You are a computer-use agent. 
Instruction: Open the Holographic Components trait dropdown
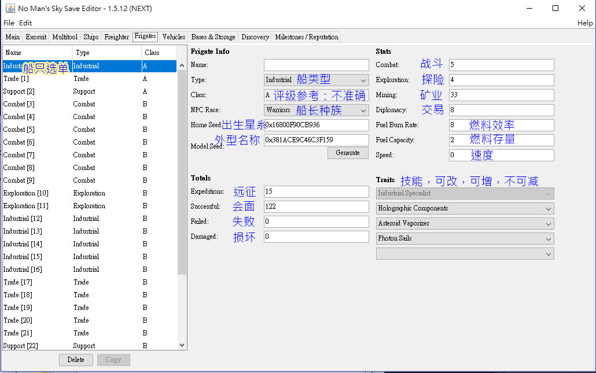pyautogui.click(x=465, y=208)
